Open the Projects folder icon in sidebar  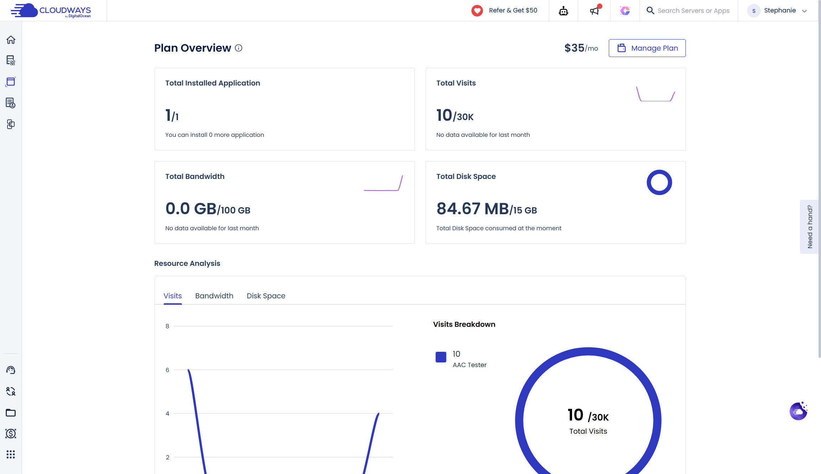click(x=11, y=413)
